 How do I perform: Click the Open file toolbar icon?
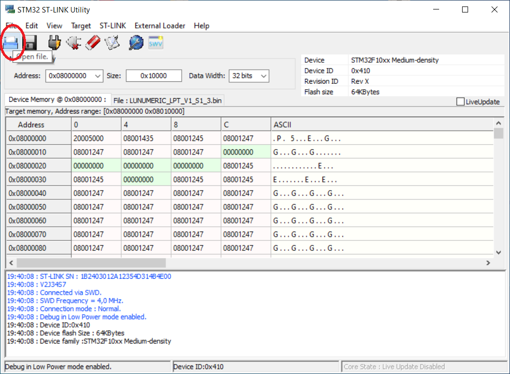pos(11,43)
